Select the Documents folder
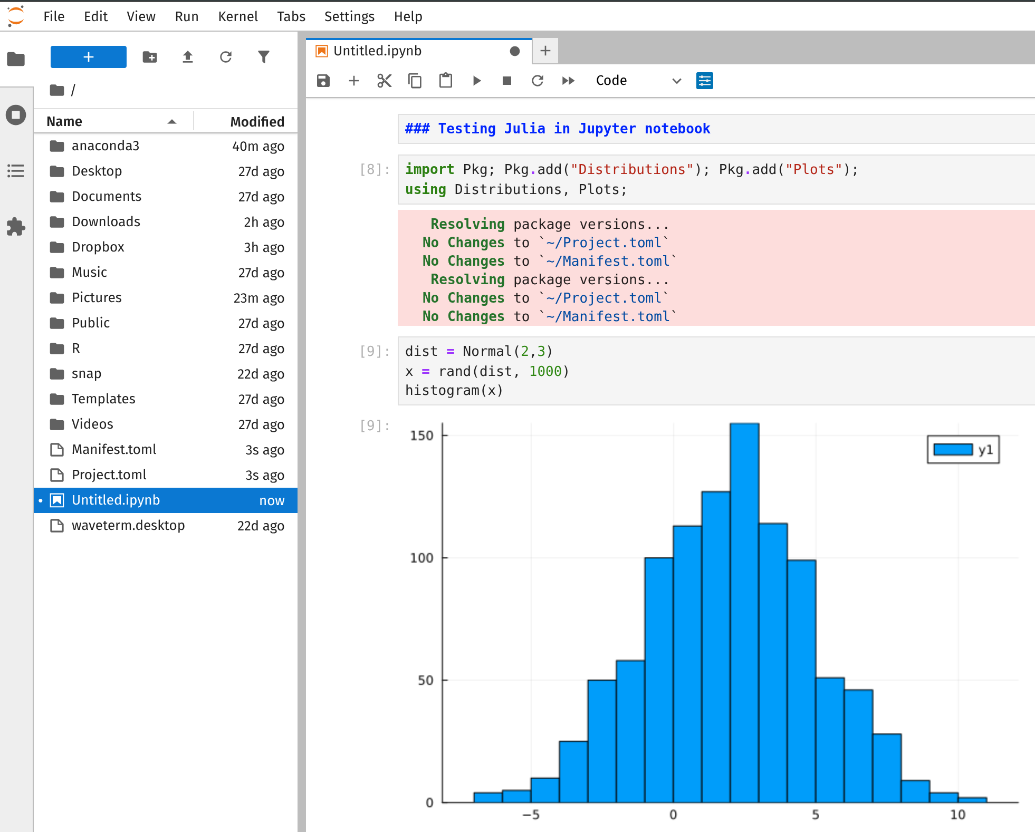The height and width of the screenshot is (832, 1035). (x=166, y=196)
